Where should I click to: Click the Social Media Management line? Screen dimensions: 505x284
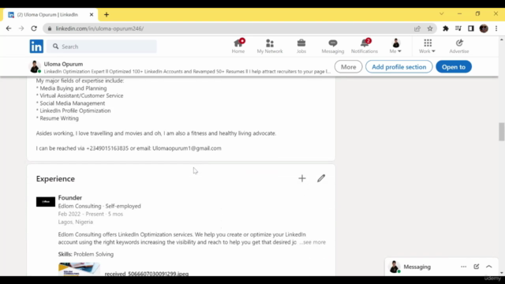70,103
